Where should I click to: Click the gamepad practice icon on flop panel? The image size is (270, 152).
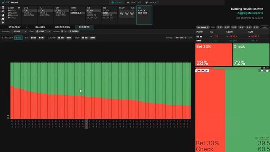click(x=262, y=71)
